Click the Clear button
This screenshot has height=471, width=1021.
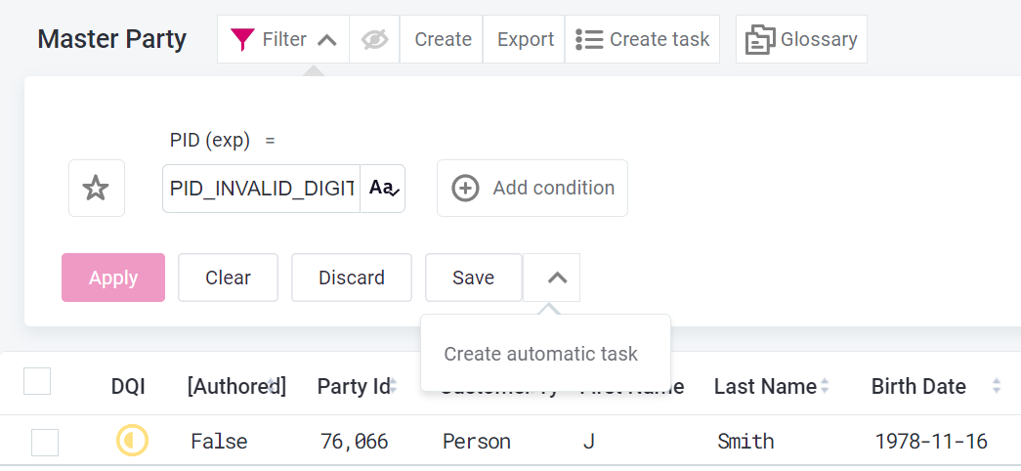click(228, 278)
